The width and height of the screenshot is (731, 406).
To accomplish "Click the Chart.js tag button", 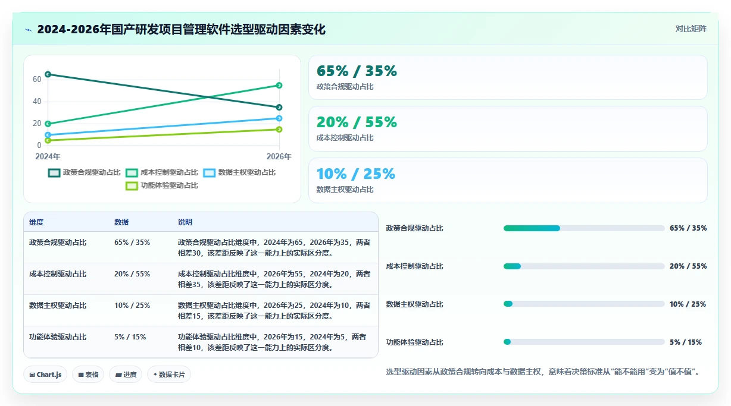I will [46, 374].
